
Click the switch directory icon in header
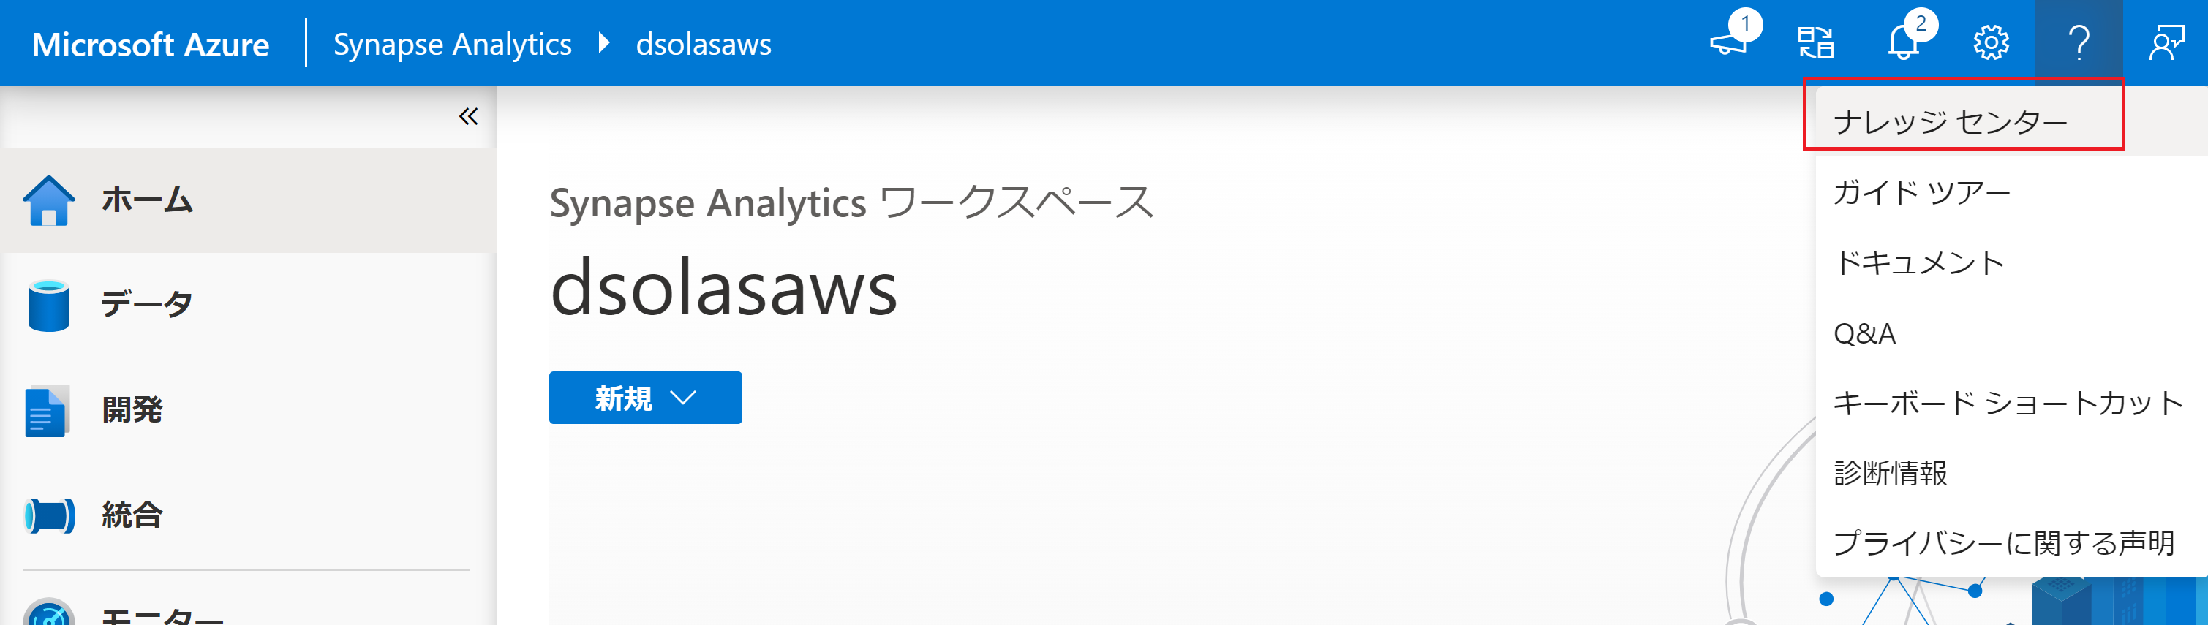coord(1815,43)
